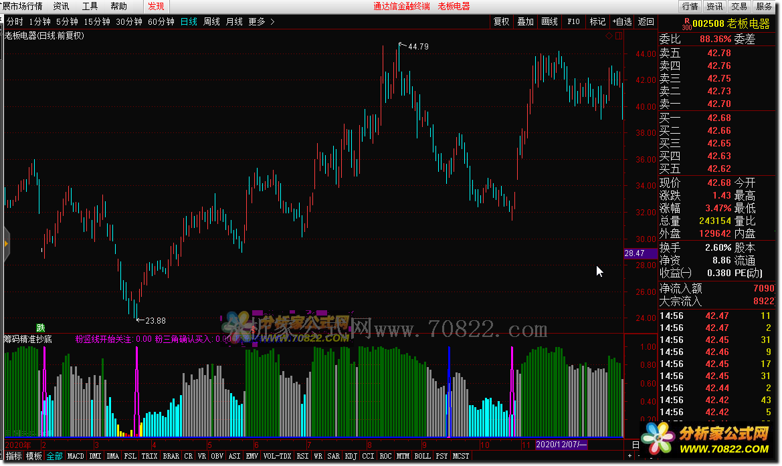
Task: Click the green 跌 marker on chart
Action: [40, 328]
